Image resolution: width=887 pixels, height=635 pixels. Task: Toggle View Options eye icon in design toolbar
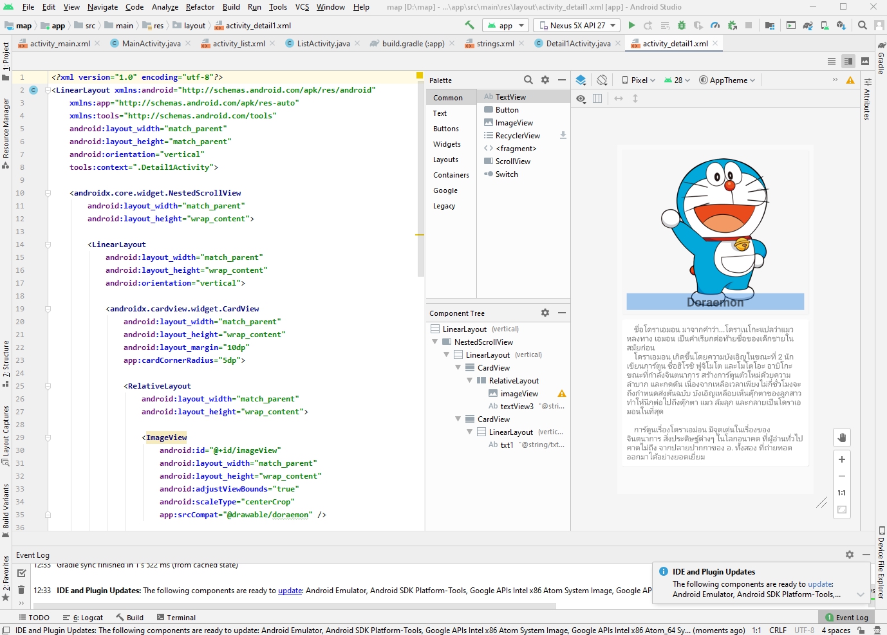click(581, 98)
